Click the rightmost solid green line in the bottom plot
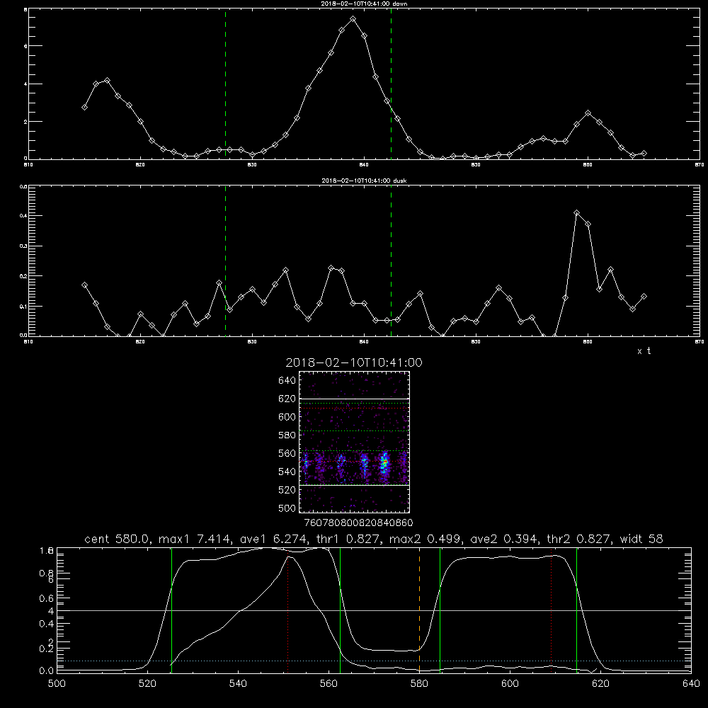Screen dimensions: 708x708 pos(576,610)
